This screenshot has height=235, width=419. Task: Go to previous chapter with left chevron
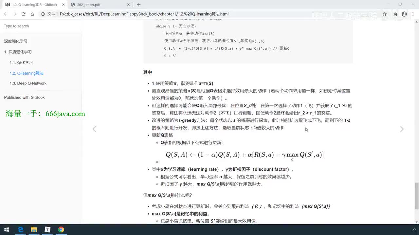click(94, 129)
